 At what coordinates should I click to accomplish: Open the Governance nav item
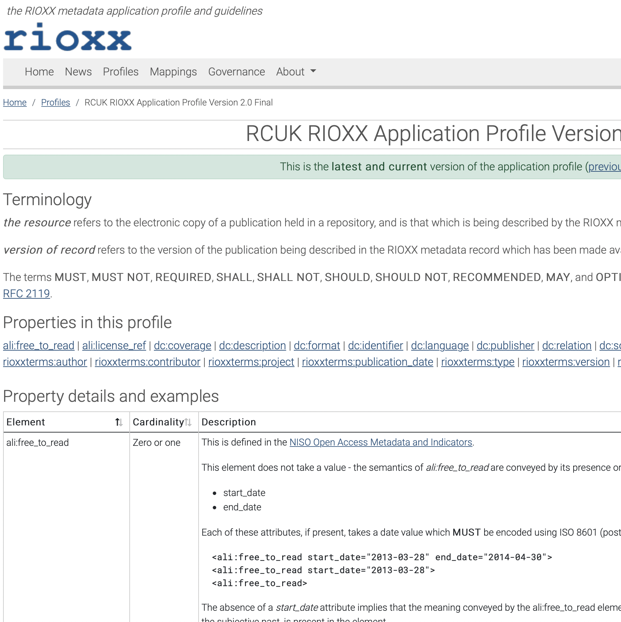point(236,72)
